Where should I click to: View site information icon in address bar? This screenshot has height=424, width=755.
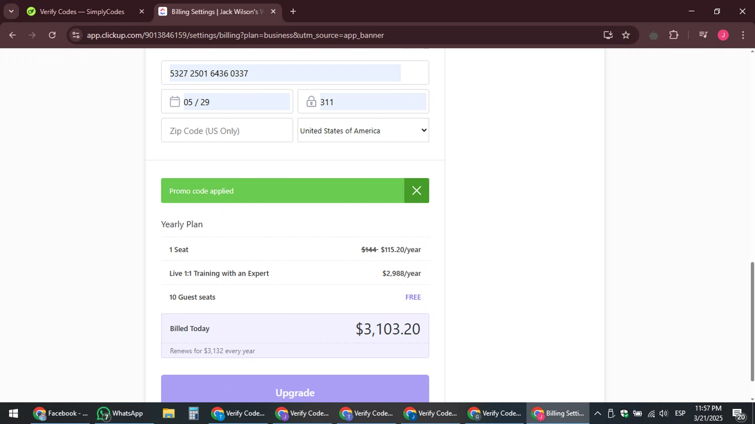75,35
